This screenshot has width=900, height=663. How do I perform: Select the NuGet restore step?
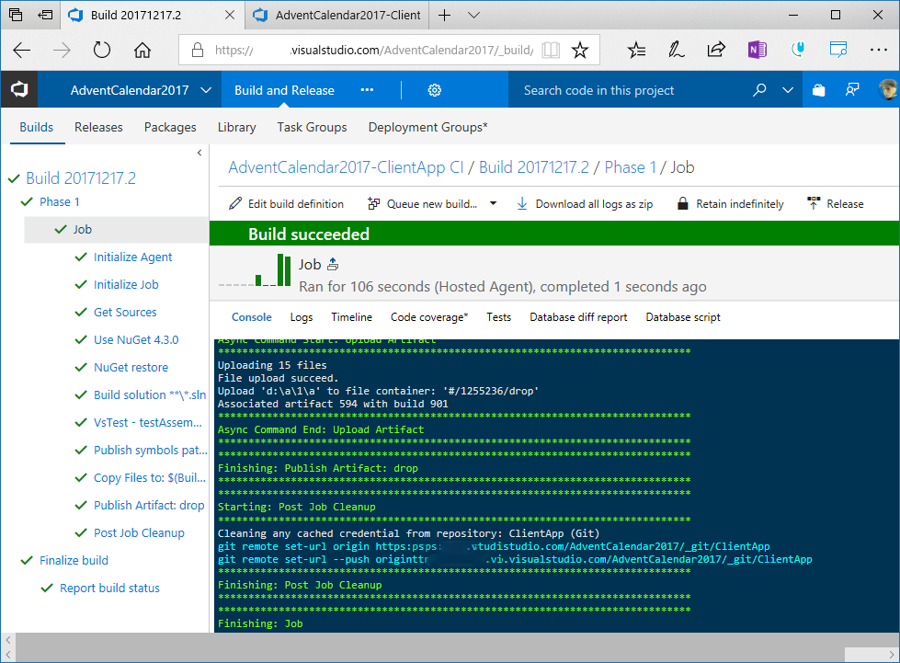coord(131,368)
